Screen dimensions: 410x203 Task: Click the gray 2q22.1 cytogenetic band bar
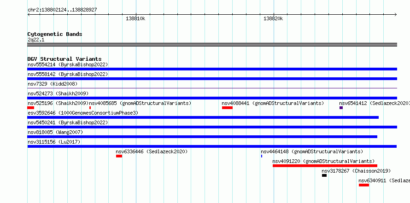212,45
